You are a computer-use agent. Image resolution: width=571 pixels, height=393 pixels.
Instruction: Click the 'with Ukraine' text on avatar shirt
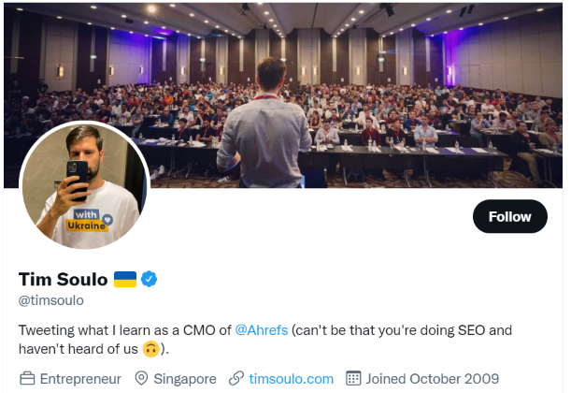(86, 220)
